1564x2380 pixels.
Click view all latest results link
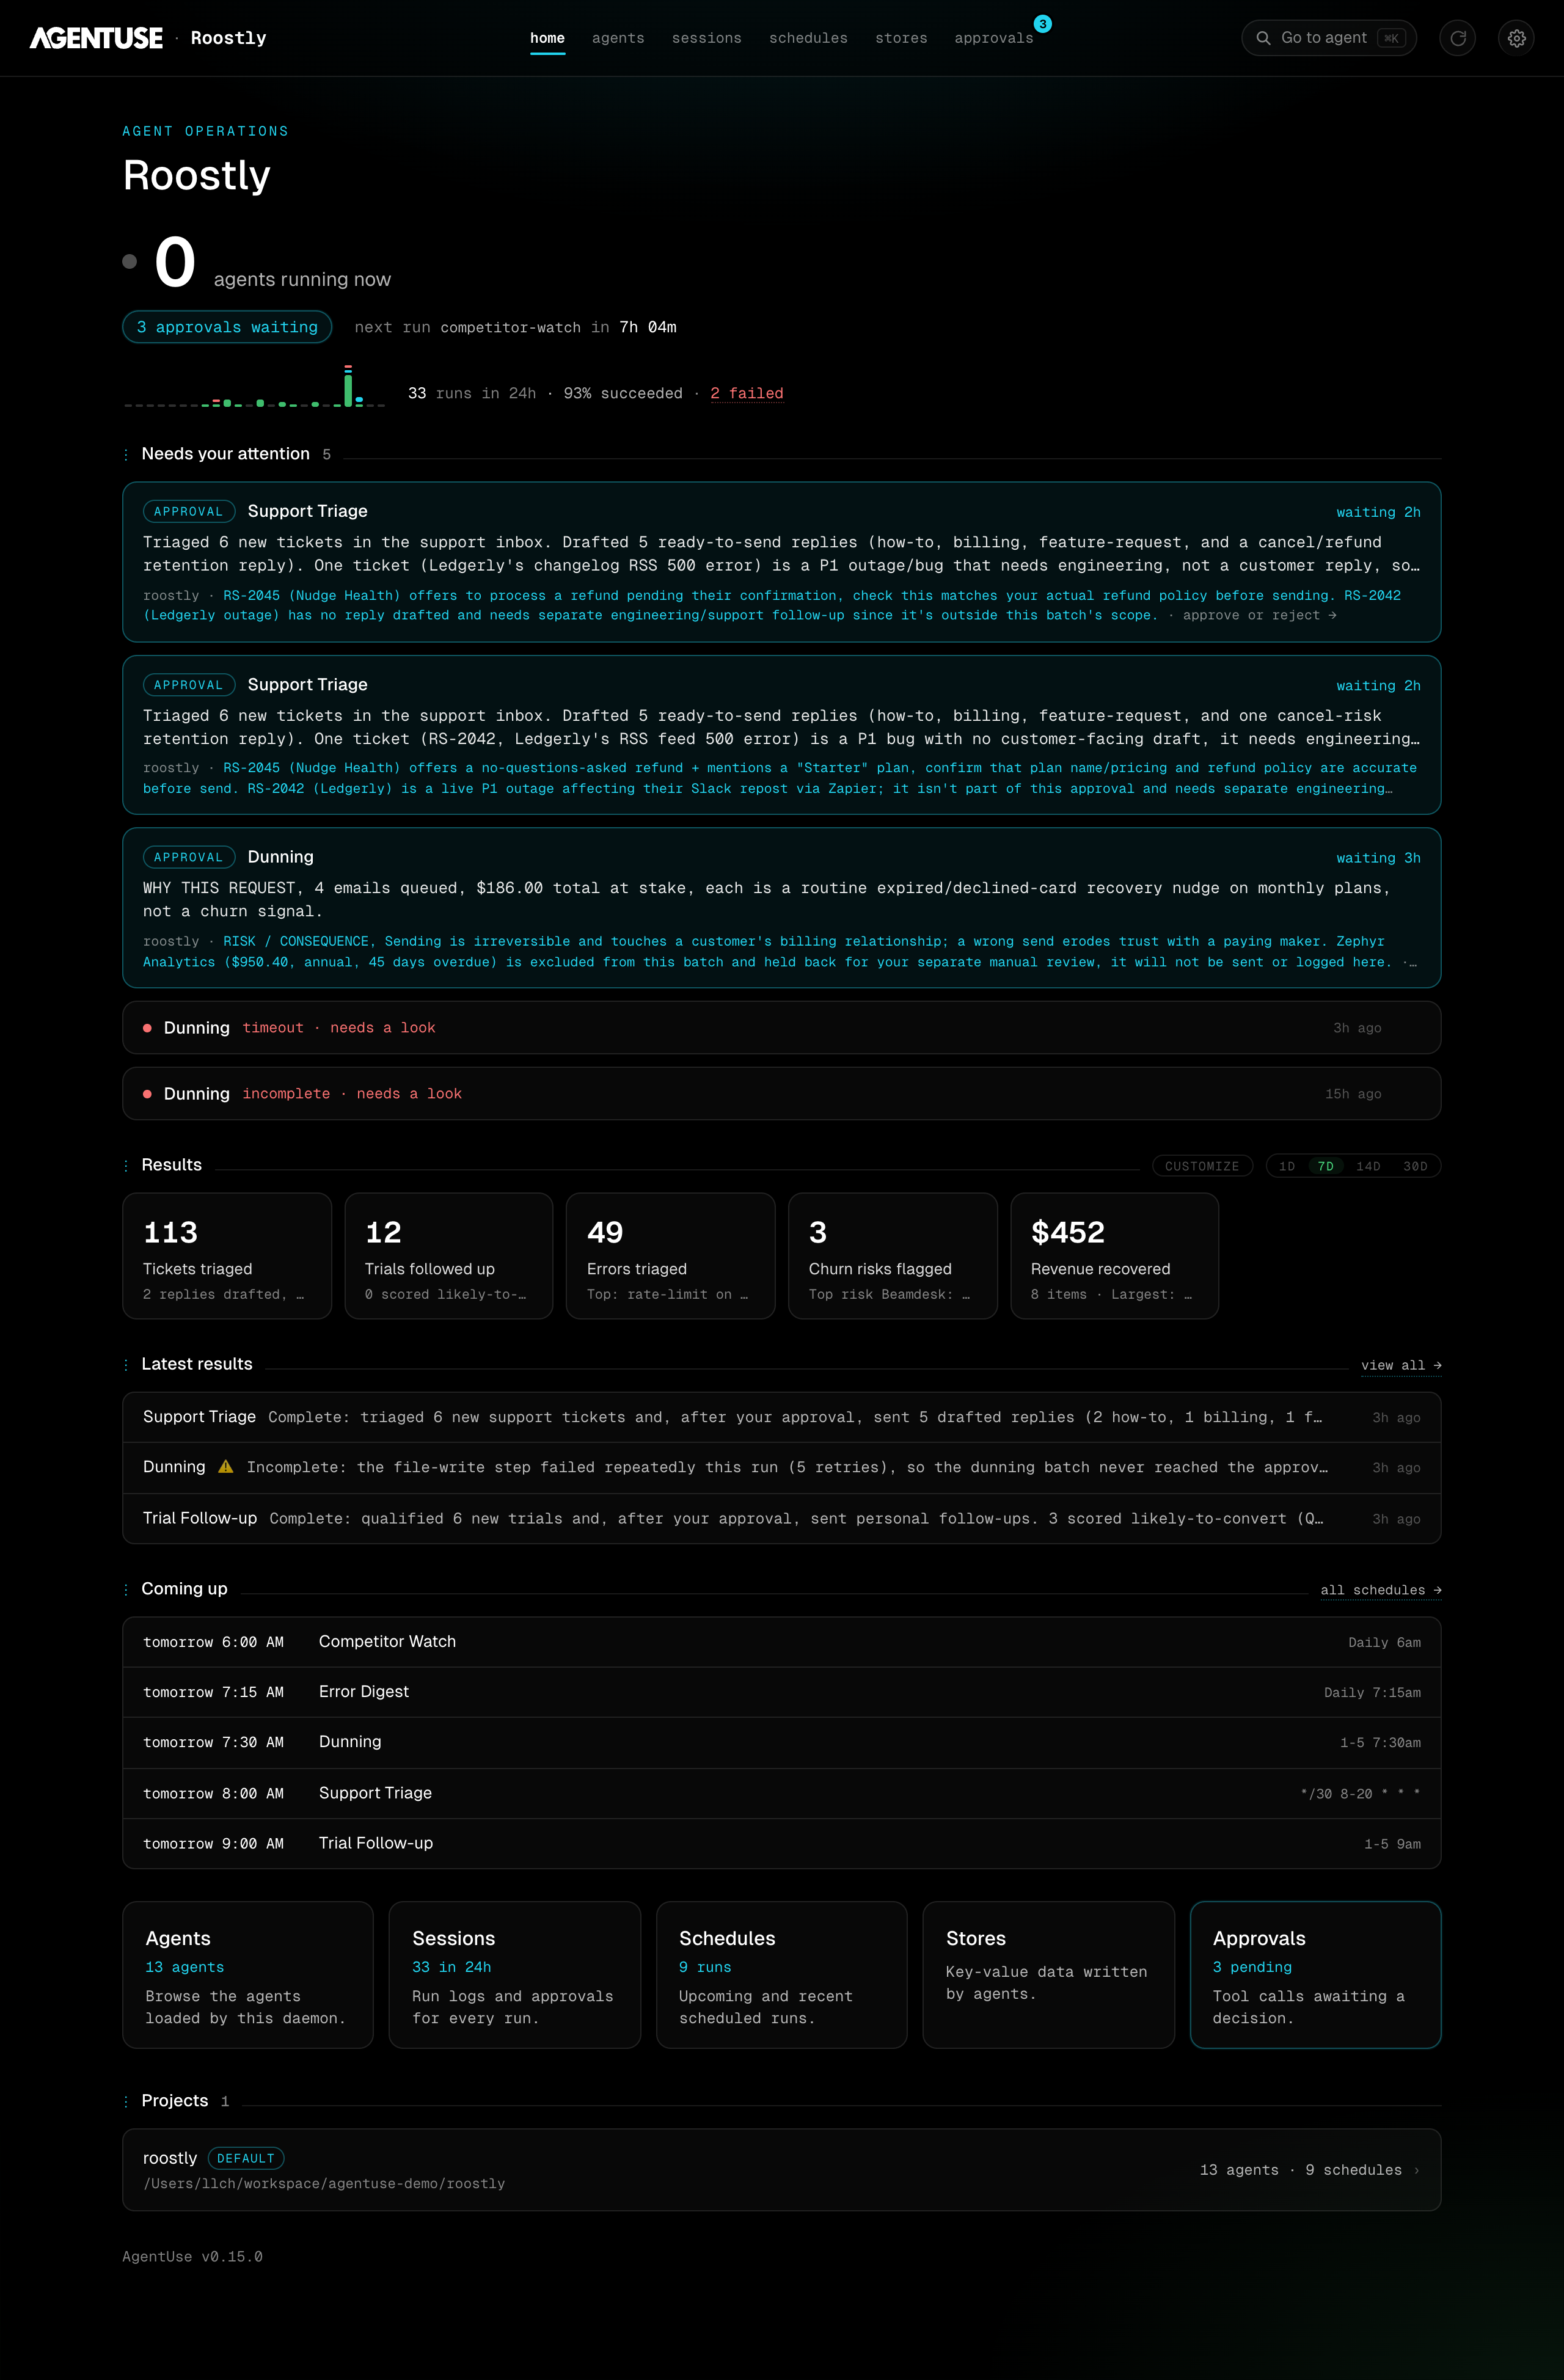coord(1401,1365)
